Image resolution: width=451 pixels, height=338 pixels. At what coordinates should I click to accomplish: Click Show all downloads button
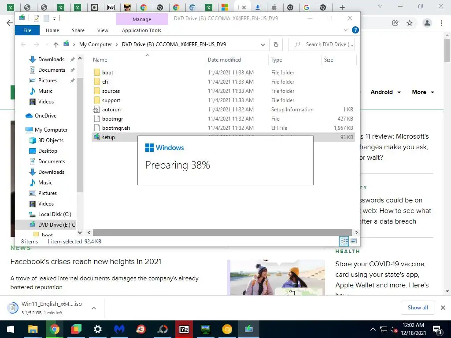418,308
